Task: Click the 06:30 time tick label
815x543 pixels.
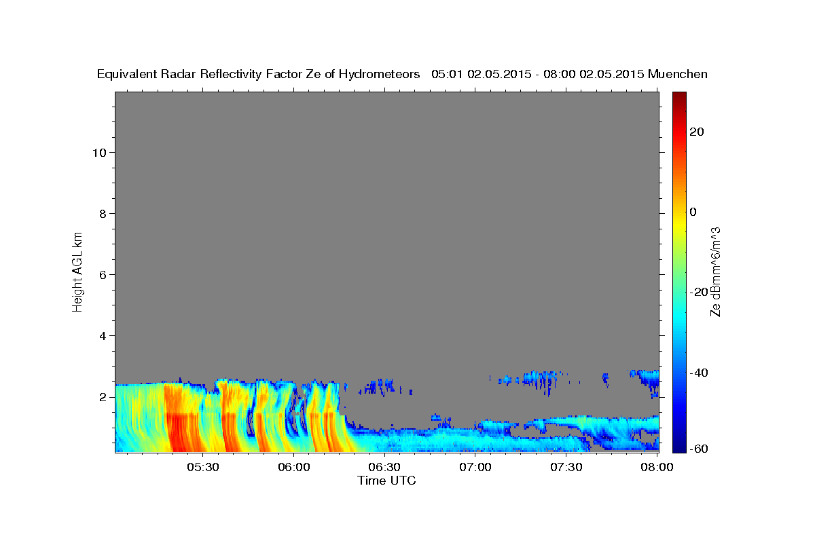Action: point(384,468)
